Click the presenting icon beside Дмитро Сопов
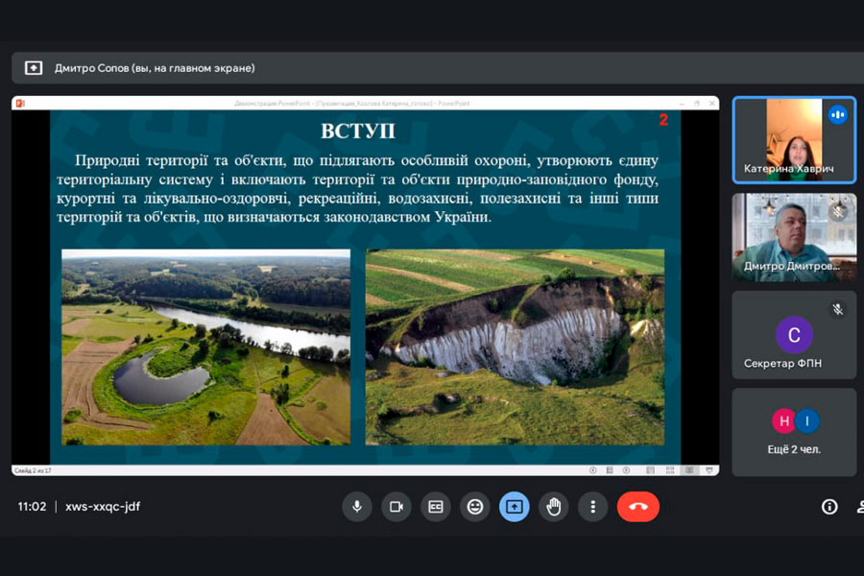Image resolution: width=864 pixels, height=576 pixels. 34,68
